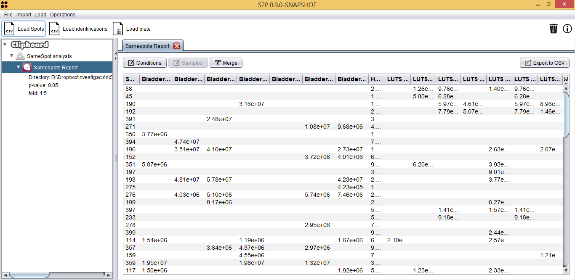Image resolution: width=575 pixels, height=280 pixels.
Task: Open the Operations menu
Action: coord(63,15)
